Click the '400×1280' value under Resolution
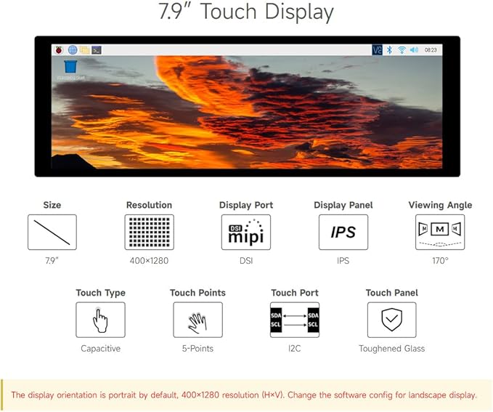The height and width of the screenshot is (412, 493). (x=149, y=261)
